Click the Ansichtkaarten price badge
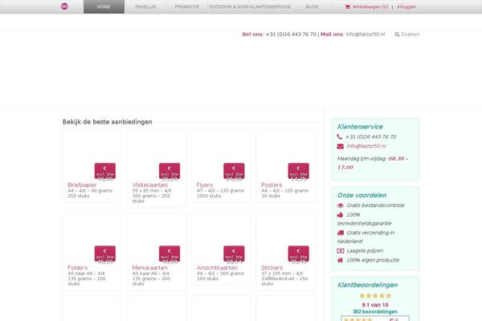482x321 pixels. (235, 254)
